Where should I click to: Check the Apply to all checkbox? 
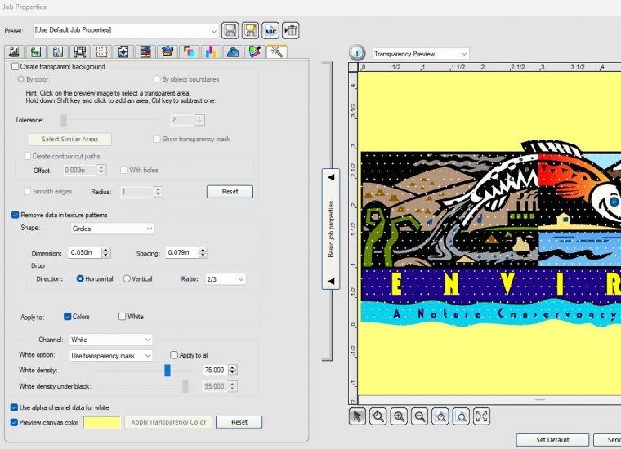(174, 355)
